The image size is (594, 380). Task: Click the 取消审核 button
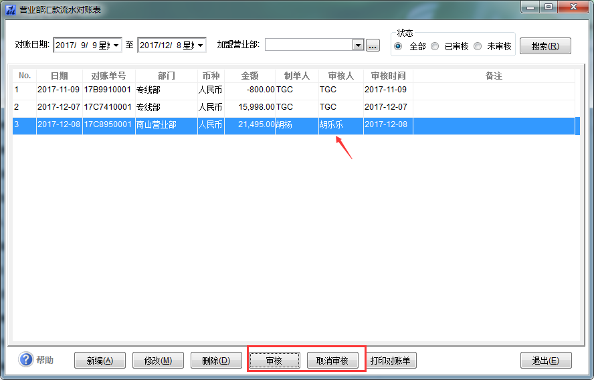[332, 361]
